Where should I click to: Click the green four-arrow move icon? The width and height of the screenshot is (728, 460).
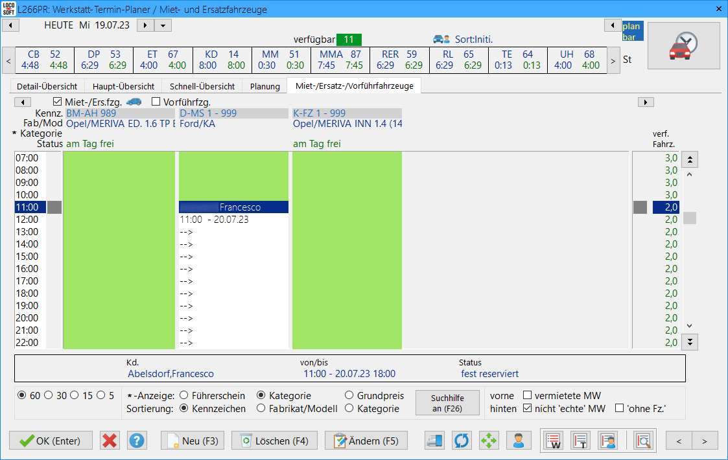489,441
